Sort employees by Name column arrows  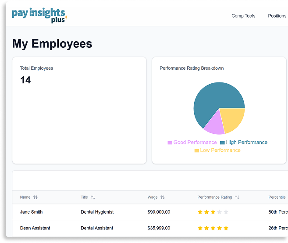(36, 197)
